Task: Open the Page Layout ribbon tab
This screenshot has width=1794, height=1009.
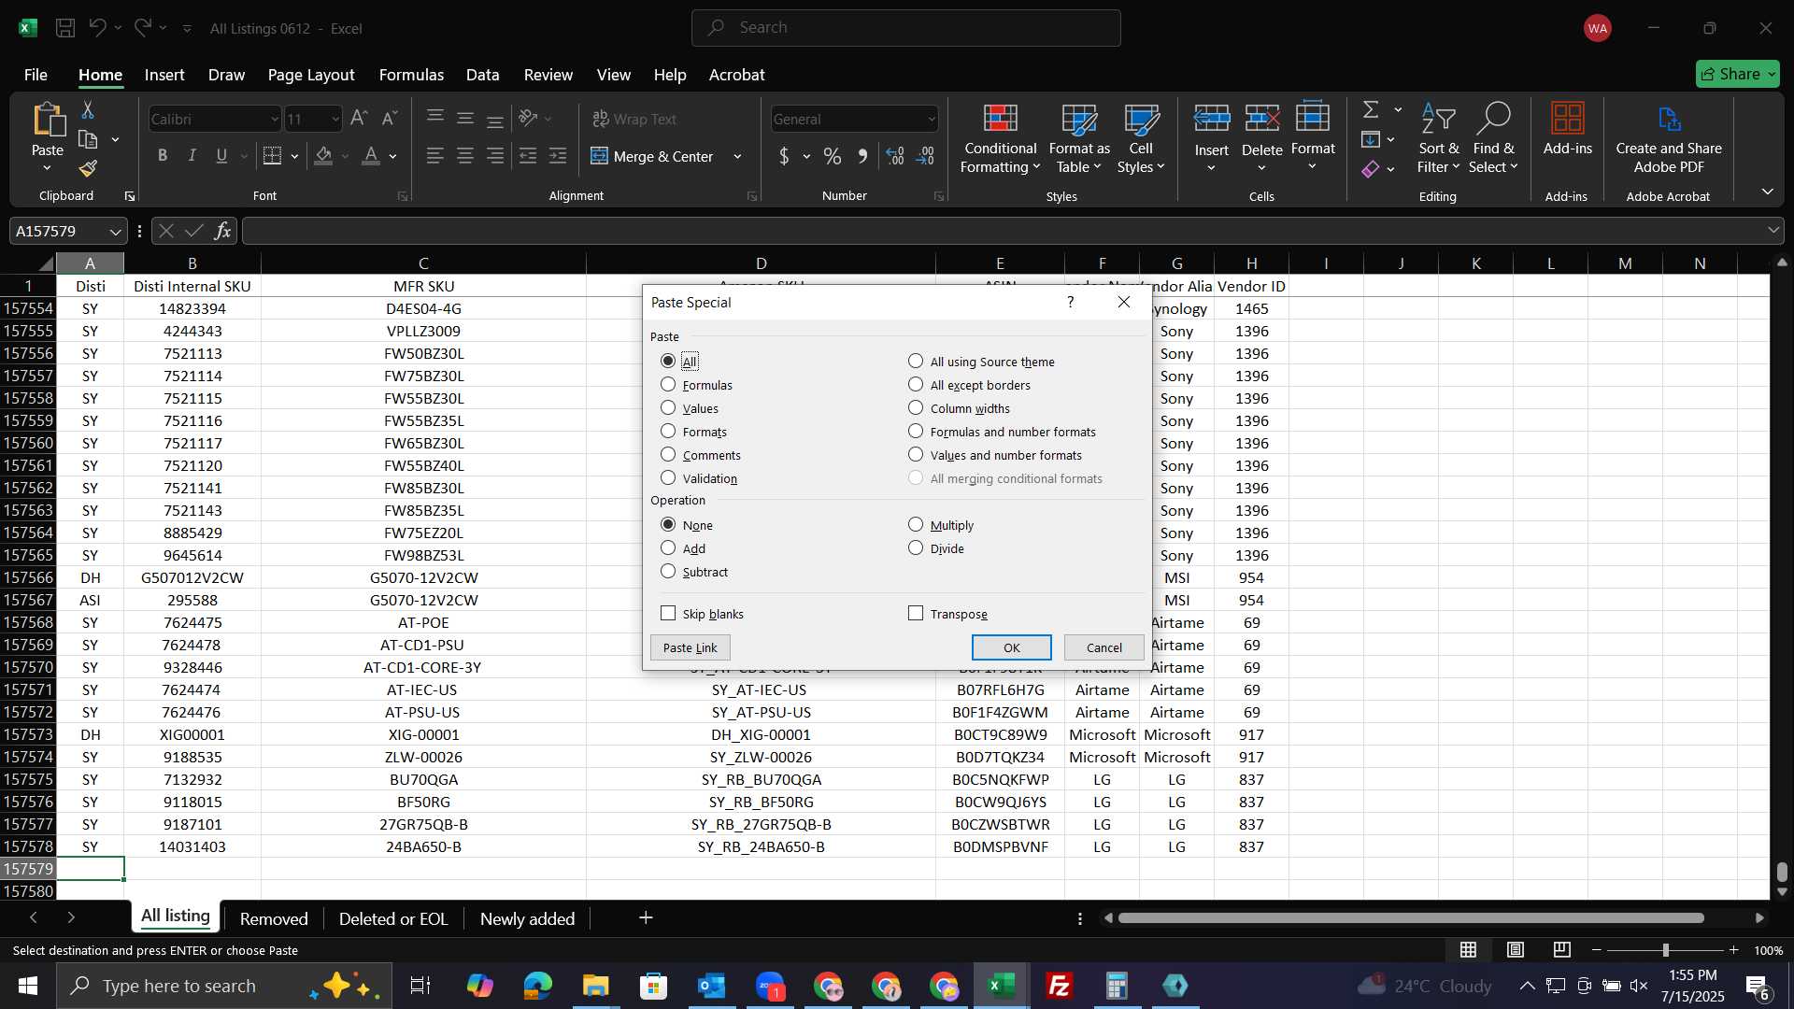Action: pos(310,75)
